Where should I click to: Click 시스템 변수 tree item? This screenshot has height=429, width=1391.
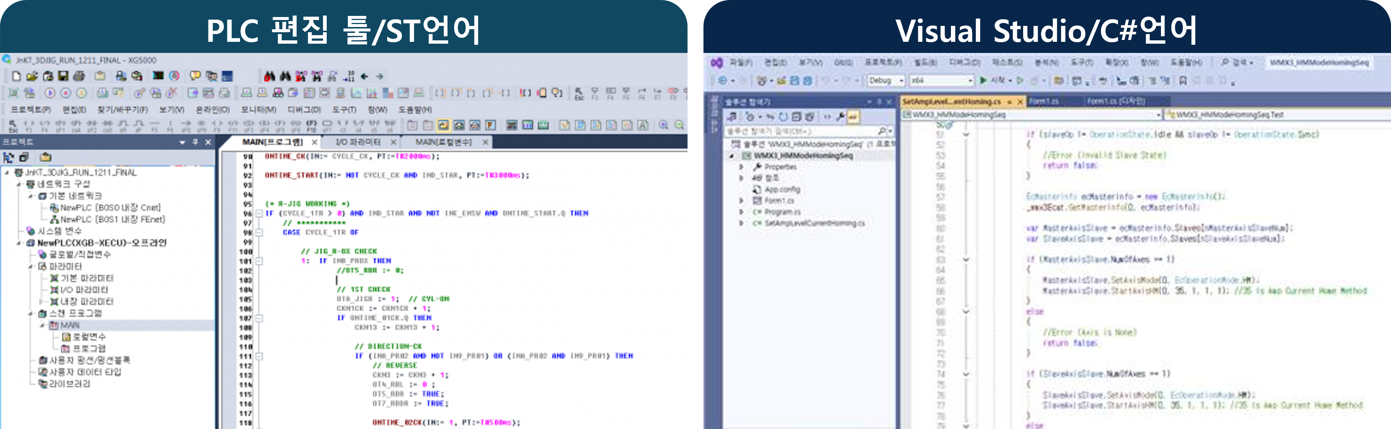59,231
